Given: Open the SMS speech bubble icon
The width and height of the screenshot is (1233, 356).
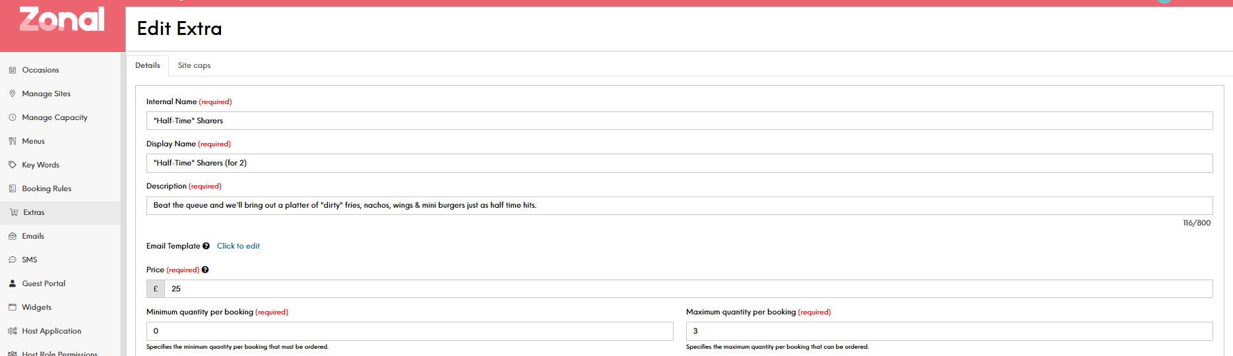Looking at the screenshot, I should tap(13, 260).
